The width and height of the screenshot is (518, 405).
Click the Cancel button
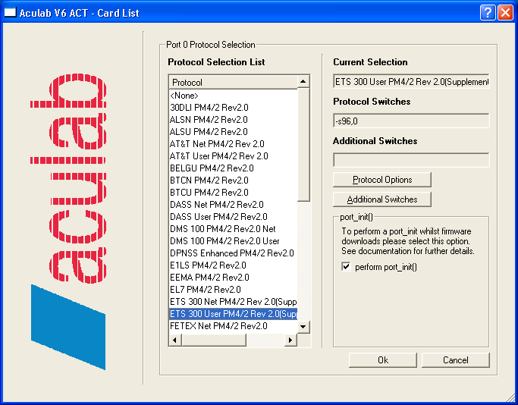point(455,359)
